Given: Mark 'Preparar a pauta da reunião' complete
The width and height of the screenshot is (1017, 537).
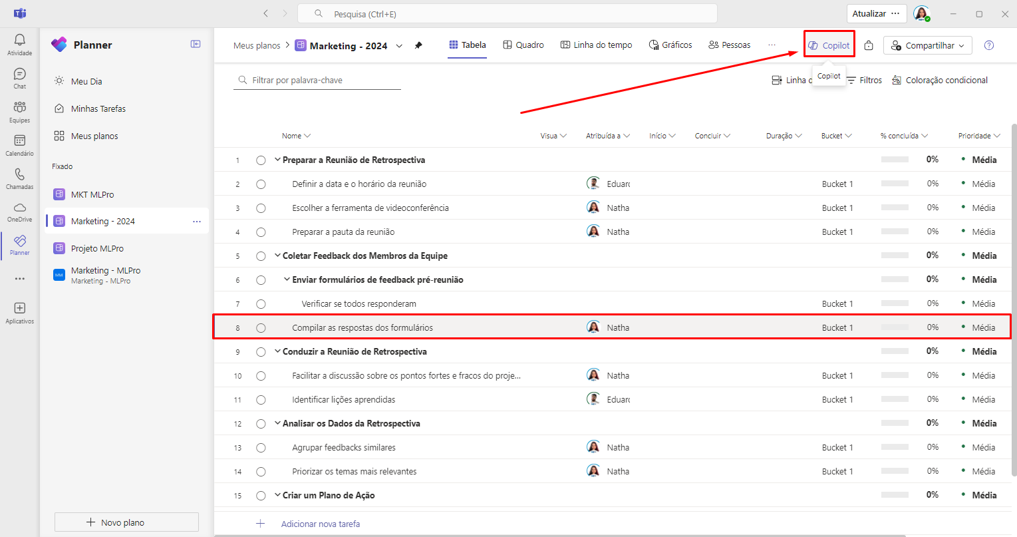Looking at the screenshot, I should click(261, 232).
